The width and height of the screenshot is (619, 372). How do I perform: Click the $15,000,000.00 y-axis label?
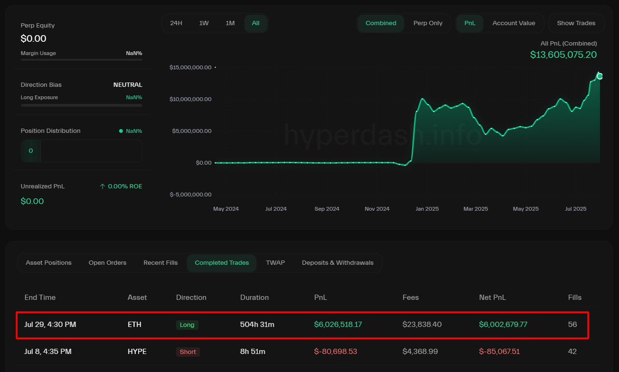pos(191,68)
